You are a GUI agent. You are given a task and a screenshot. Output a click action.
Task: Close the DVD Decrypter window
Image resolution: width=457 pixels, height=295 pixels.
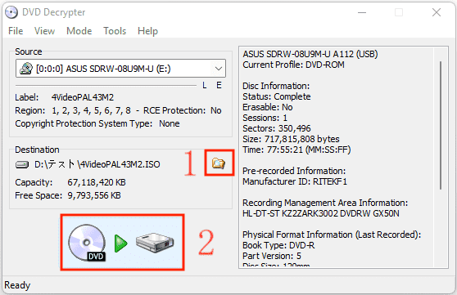point(437,12)
